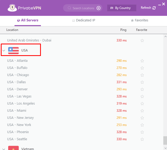Favorite the USA - New York server star
This screenshot has width=167, height=150.
tap(142, 125)
